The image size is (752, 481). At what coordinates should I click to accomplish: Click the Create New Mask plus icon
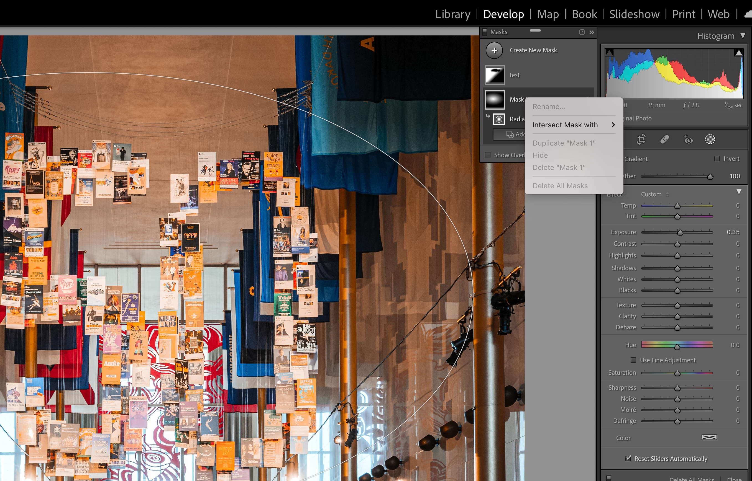(494, 50)
